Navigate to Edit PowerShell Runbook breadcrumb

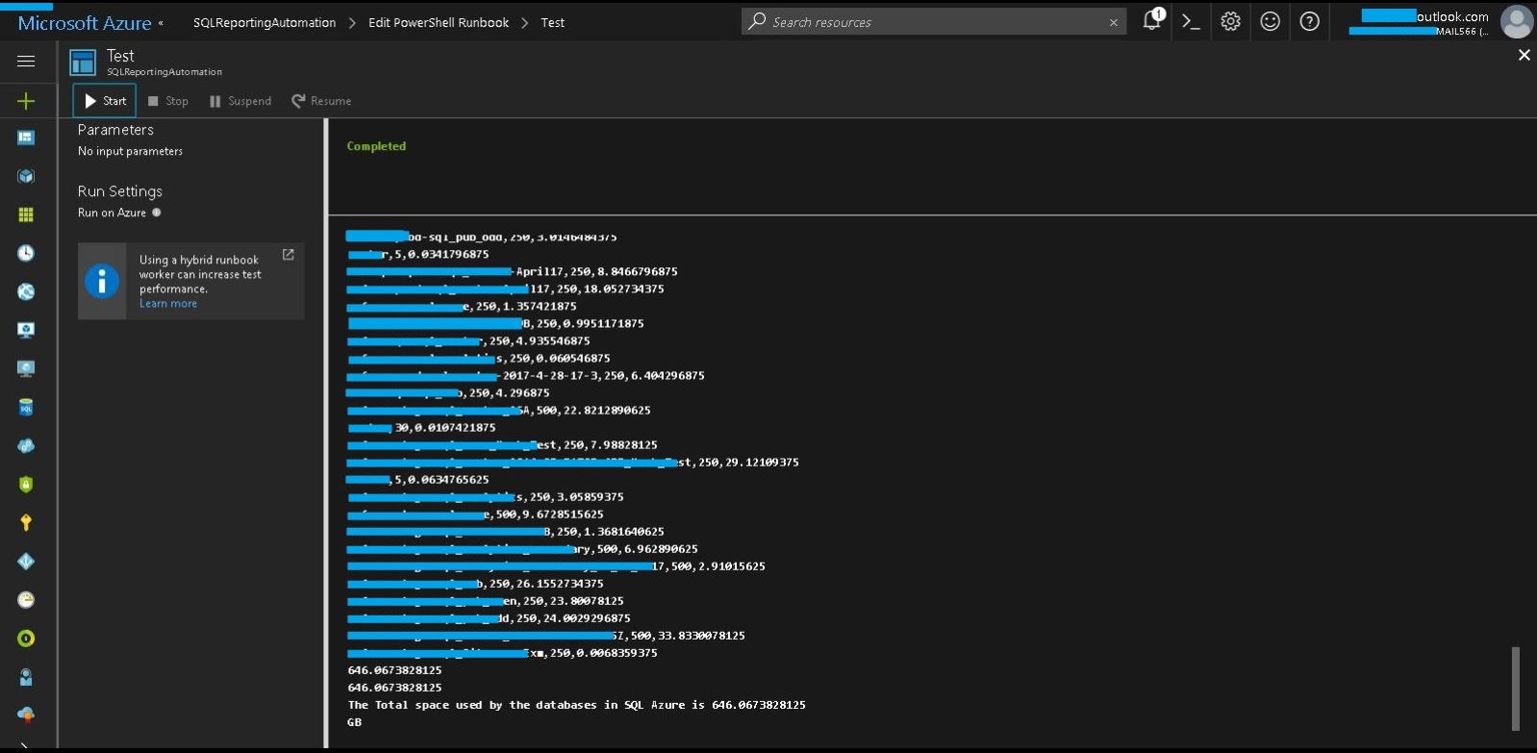click(x=439, y=23)
